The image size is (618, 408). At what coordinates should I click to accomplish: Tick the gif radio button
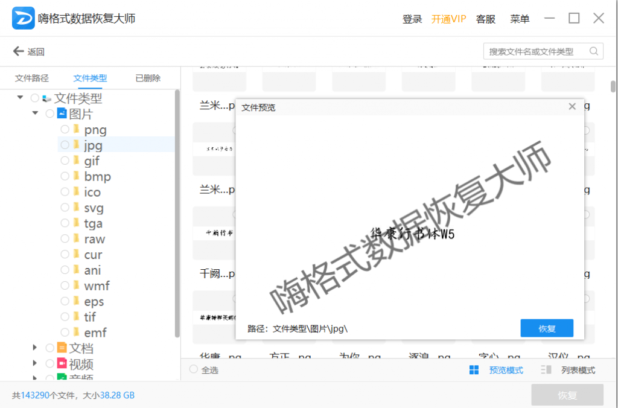click(x=65, y=161)
